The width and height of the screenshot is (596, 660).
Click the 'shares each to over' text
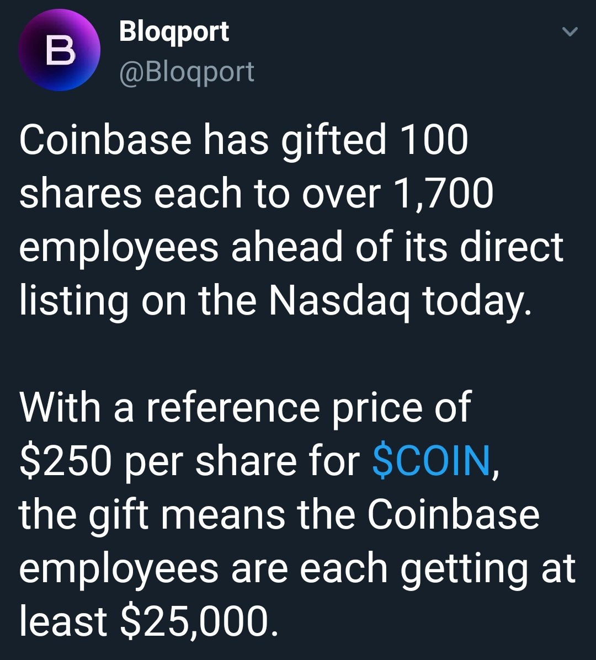(200, 194)
